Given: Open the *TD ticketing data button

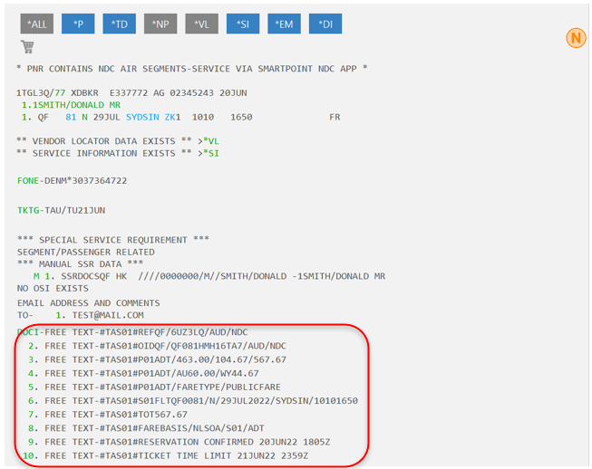Looking at the screenshot, I should [x=119, y=24].
